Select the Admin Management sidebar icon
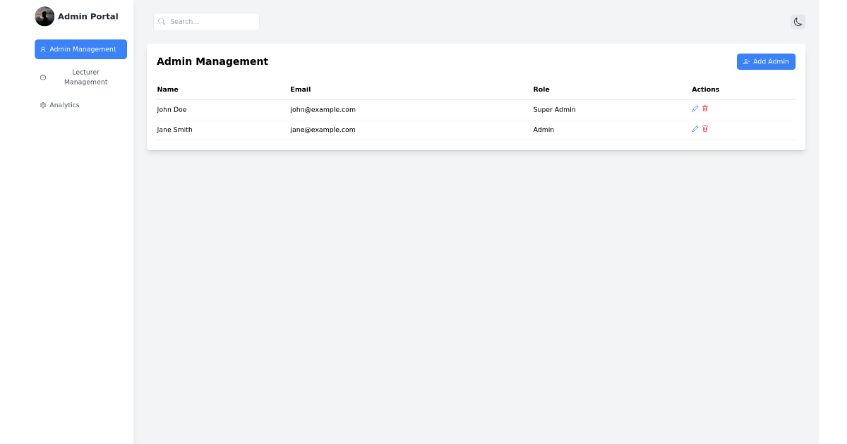The image size is (847, 444). 43,49
